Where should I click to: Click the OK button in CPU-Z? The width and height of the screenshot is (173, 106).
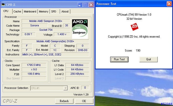(x=84, y=101)
